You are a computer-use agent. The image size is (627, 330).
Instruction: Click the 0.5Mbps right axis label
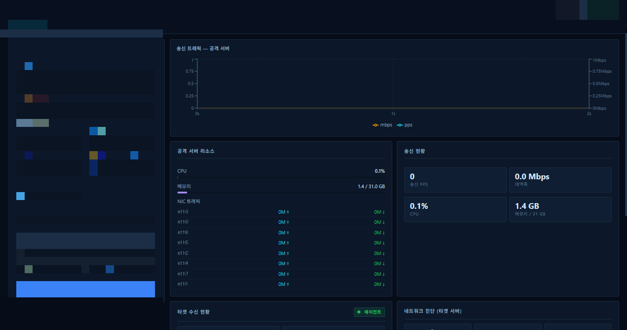click(x=601, y=84)
